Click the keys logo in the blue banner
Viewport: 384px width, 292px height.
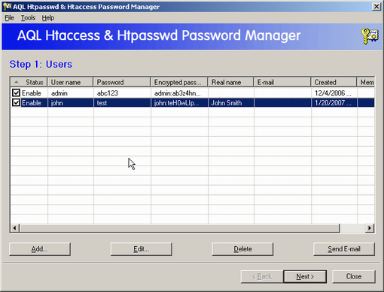pos(370,36)
